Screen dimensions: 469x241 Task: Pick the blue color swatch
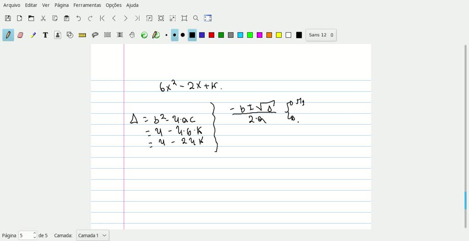point(202,35)
